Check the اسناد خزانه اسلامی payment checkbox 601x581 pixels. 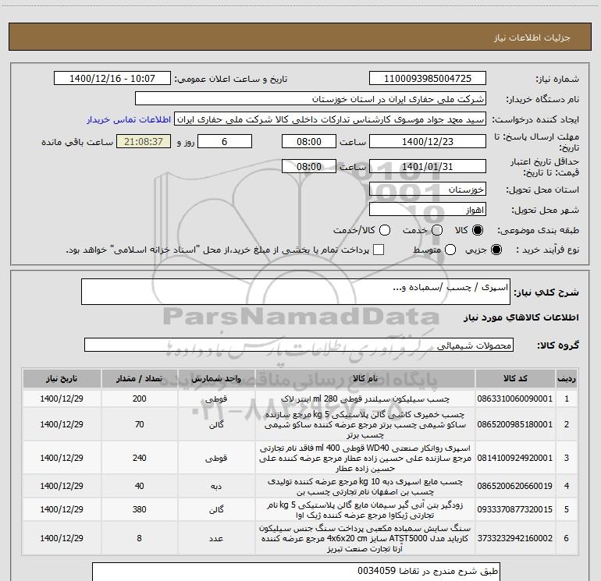tap(379, 250)
